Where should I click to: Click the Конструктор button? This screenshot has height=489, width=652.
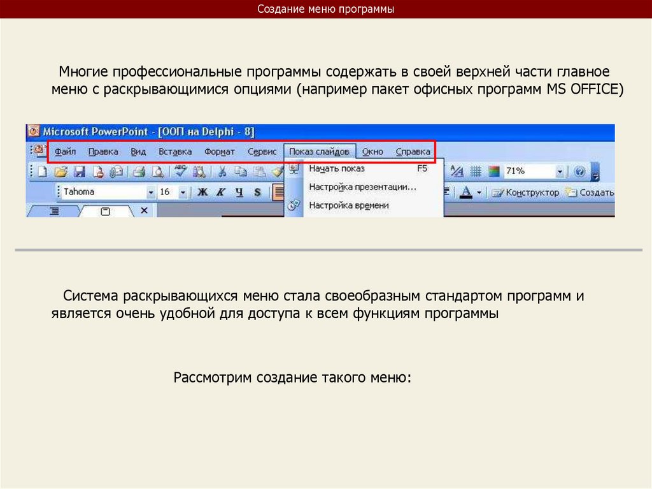coord(525,193)
